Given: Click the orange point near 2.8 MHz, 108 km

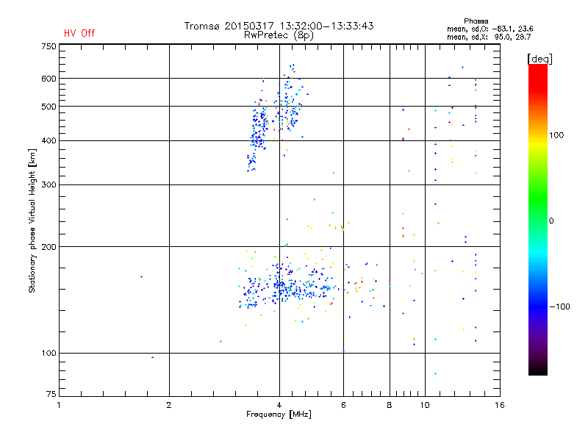Looking at the screenshot, I should coord(221,341).
